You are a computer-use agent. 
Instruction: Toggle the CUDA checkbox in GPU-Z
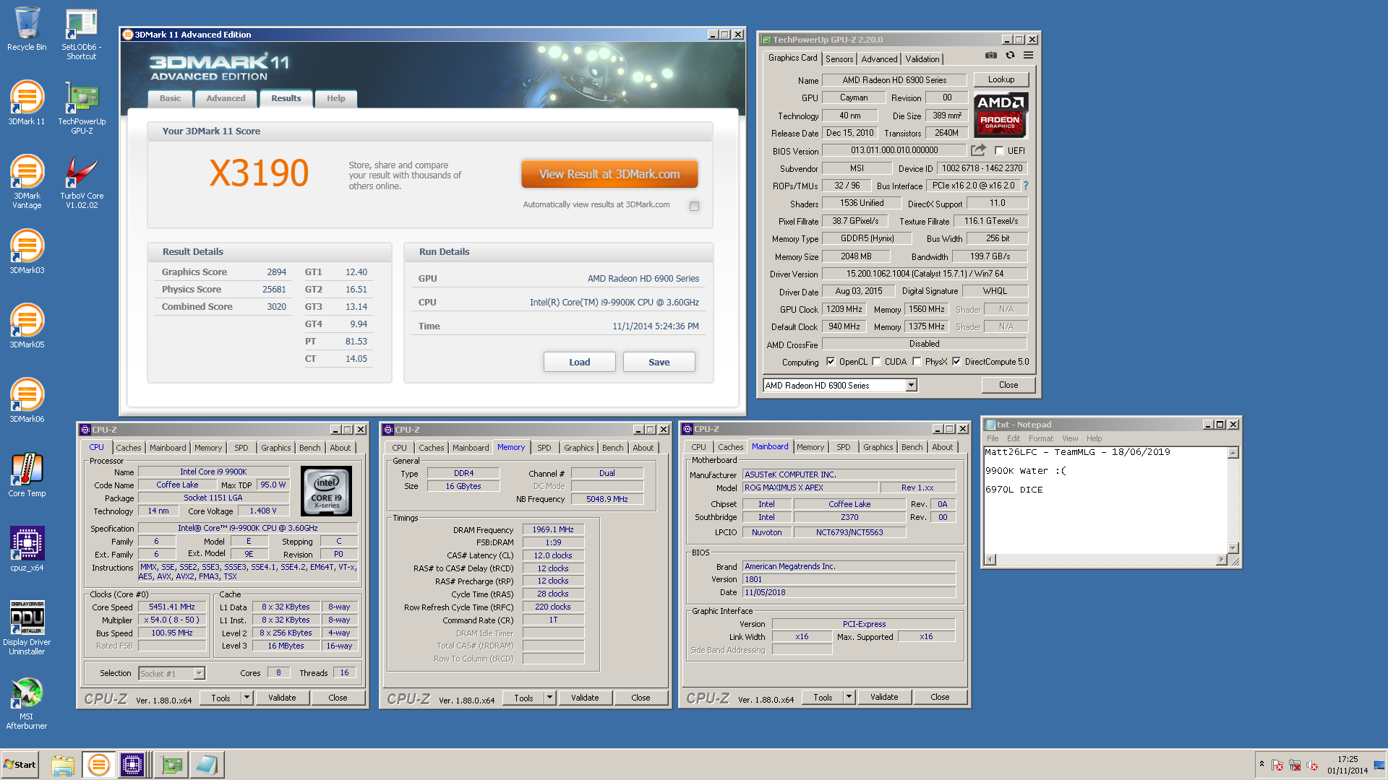coord(876,362)
